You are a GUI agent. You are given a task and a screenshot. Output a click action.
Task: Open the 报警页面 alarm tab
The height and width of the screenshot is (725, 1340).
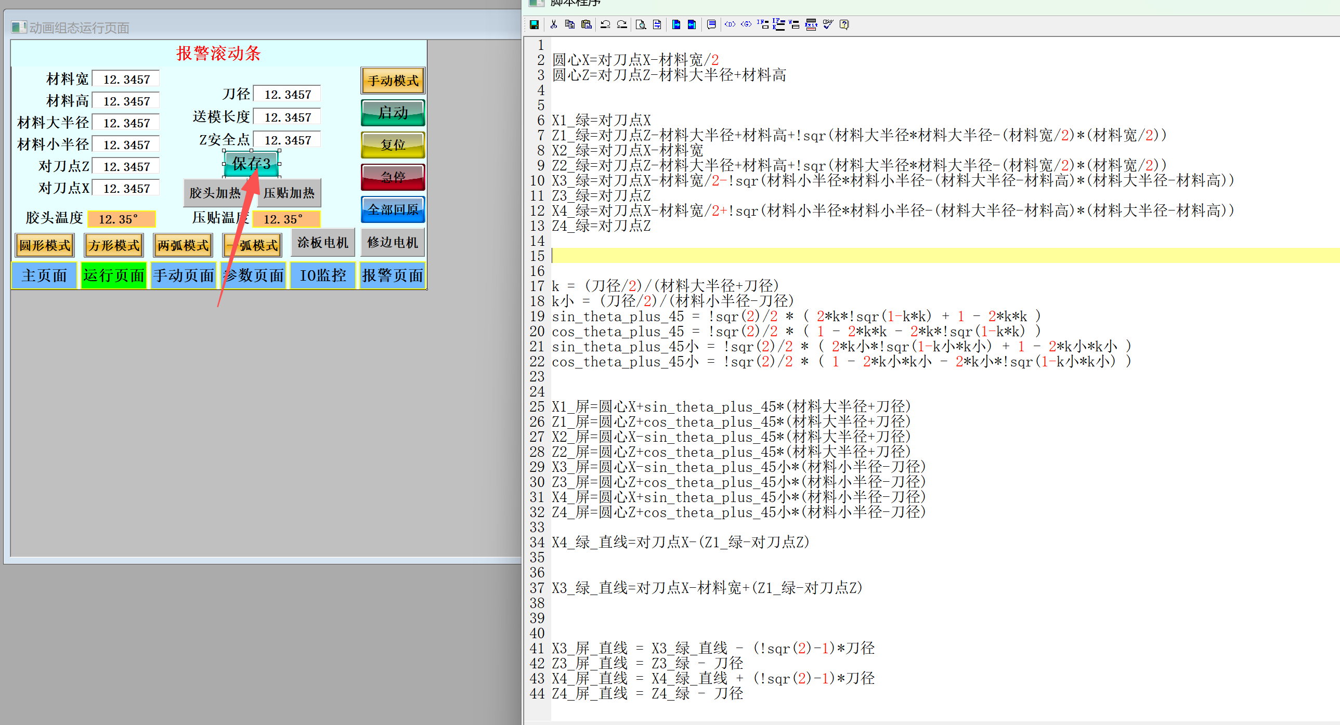point(393,275)
